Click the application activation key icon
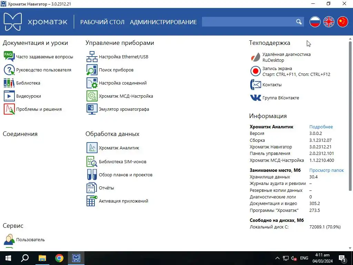Image resolution: width=353 pixels, height=265 pixels. click(x=92, y=201)
